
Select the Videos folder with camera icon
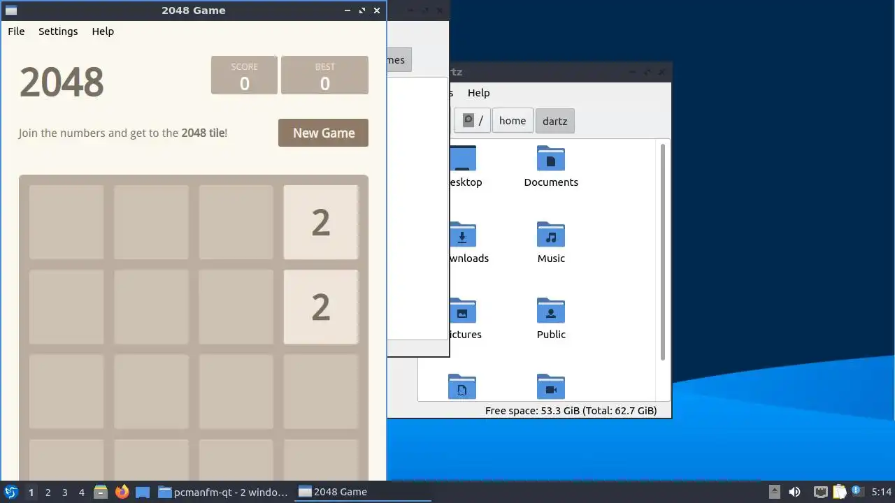pyautogui.click(x=551, y=387)
